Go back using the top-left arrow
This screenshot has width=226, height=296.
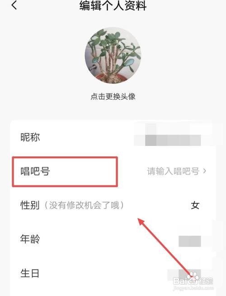[x=14, y=5]
